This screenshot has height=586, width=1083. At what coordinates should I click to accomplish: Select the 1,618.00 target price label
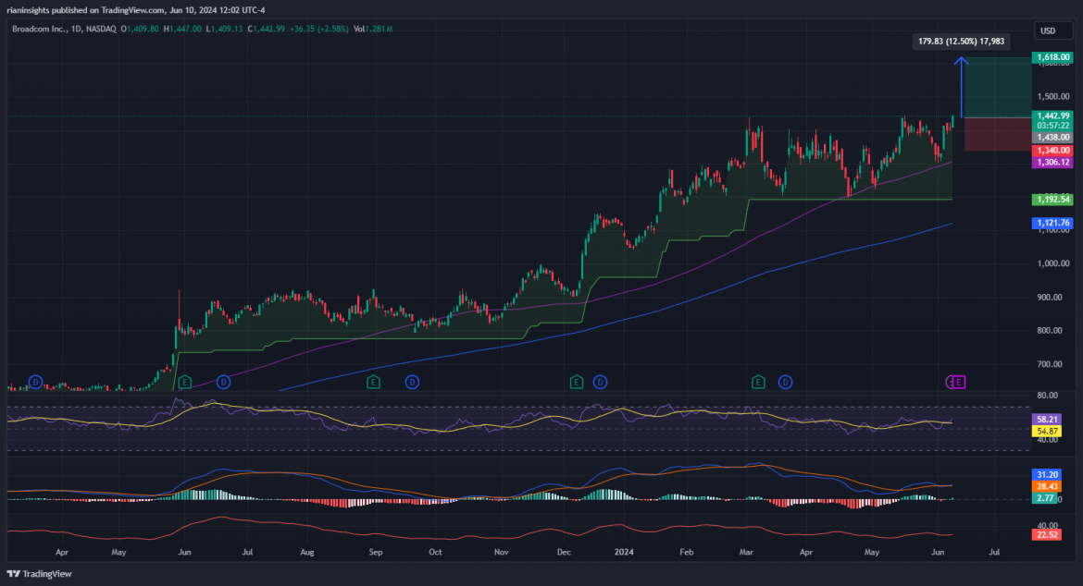pos(1053,57)
